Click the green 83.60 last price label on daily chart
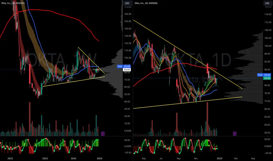273x161 pixels. 267,78
